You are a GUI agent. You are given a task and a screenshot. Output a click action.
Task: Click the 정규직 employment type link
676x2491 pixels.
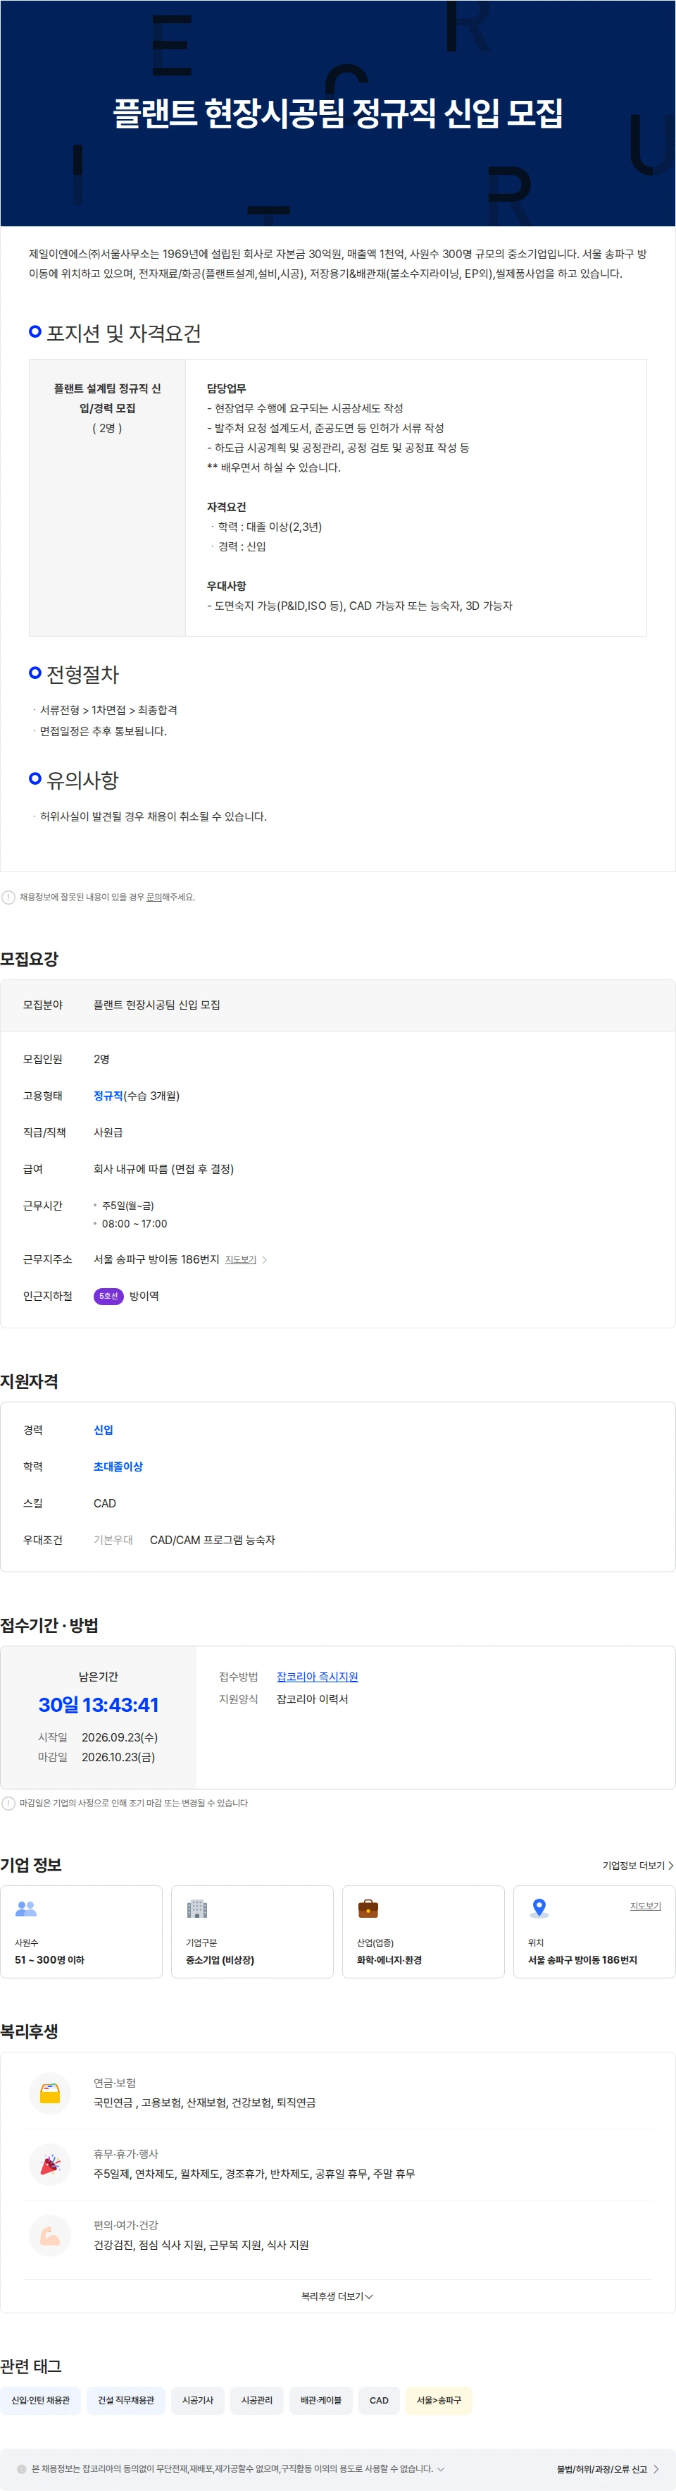pos(108,1096)
